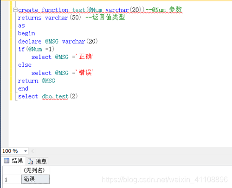The image size is (232, 188).
Task: Switch to the 结果 tab
Action: [13, 161]
